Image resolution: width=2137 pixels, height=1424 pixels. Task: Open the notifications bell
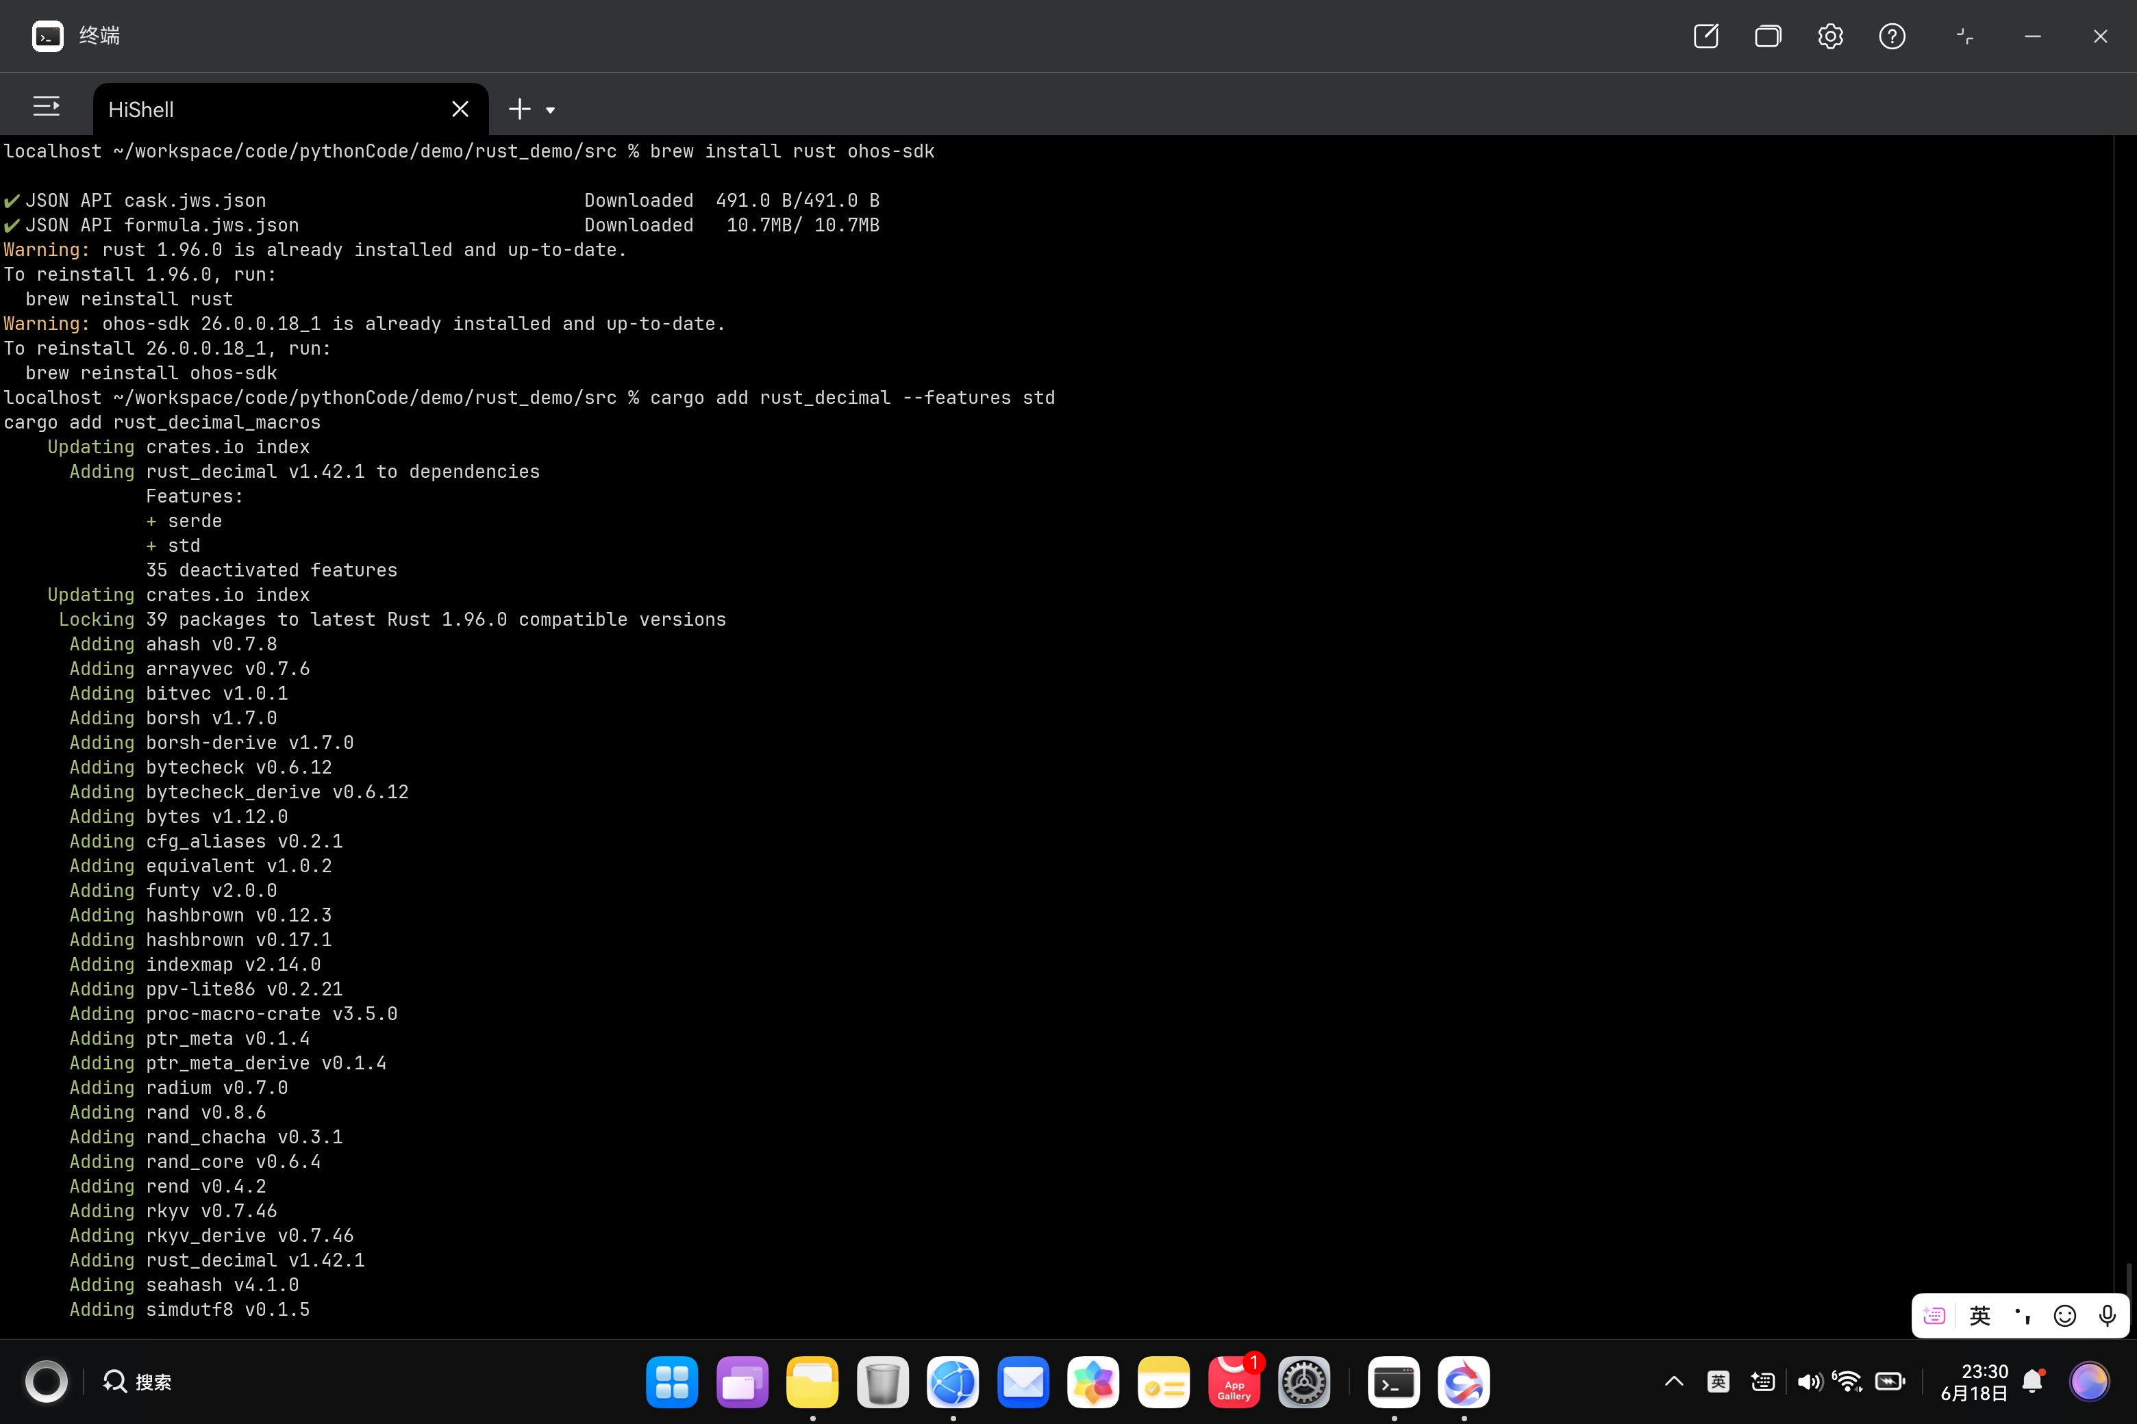point(2032,1382)
